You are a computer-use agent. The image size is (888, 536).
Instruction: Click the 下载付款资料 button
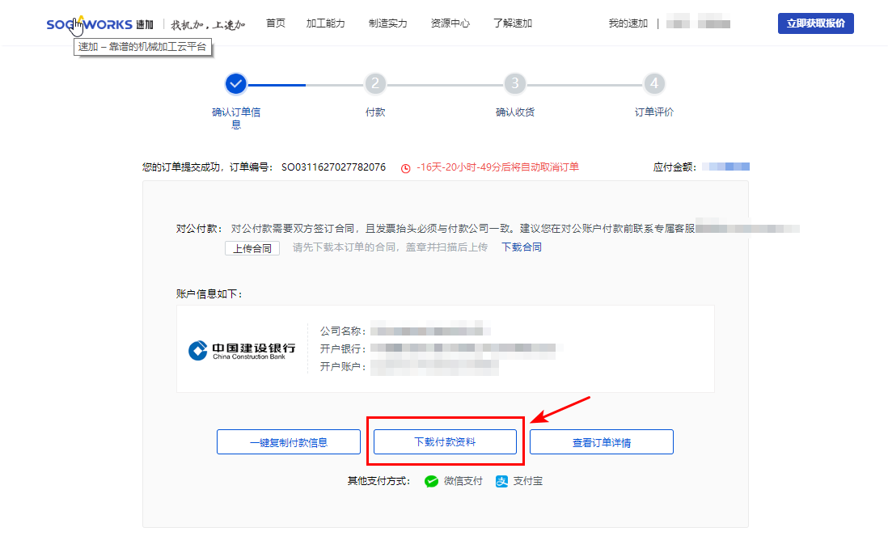445,442
